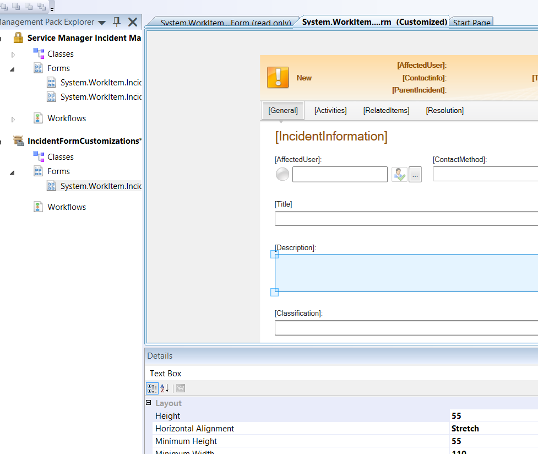Select the [Resolution] form tab
The height and width of the screenshot is (454, 538).
pyautogui.click(x=445, y=110)
